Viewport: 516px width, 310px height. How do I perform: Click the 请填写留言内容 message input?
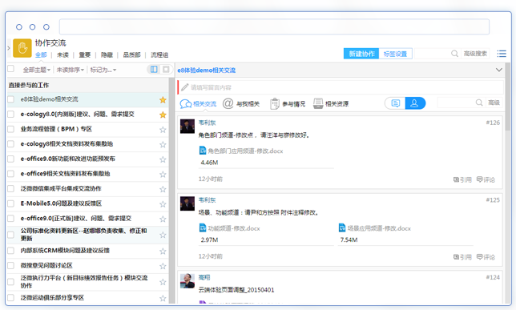341,87
